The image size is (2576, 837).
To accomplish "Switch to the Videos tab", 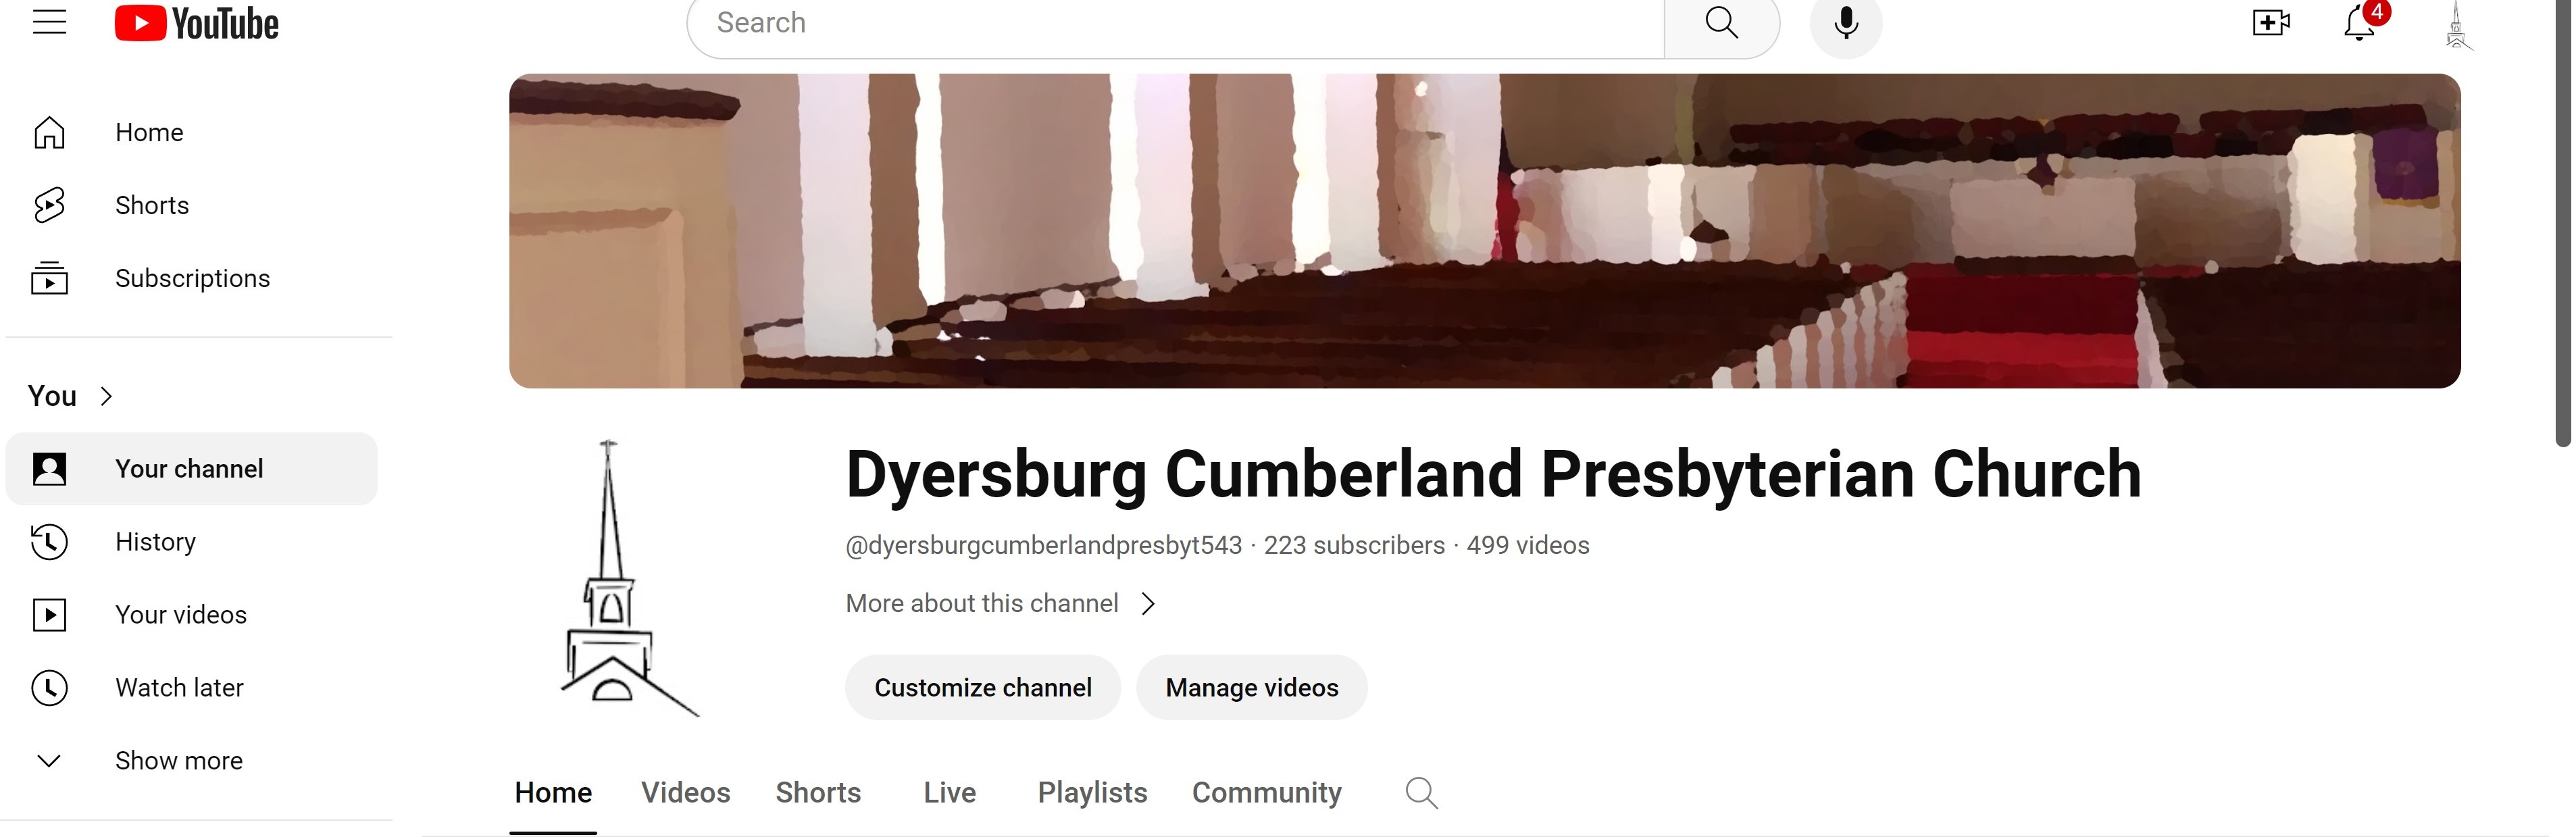I will (686, 793).
